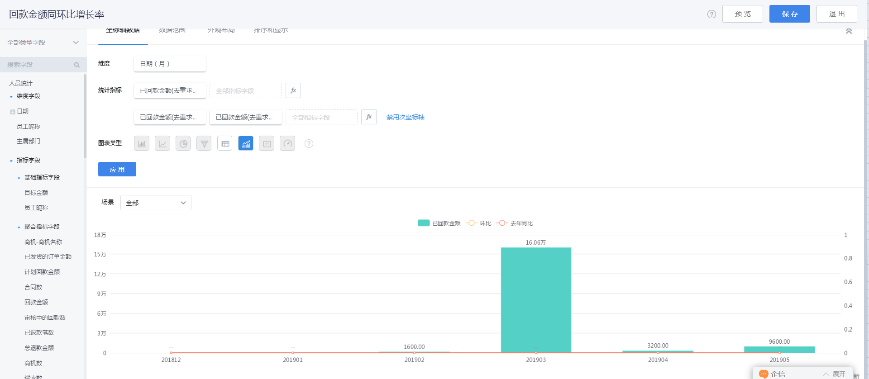This screenshot has width=869, height=379.
Task: Select 已退款笔数 field
Action: coord(39,332)
